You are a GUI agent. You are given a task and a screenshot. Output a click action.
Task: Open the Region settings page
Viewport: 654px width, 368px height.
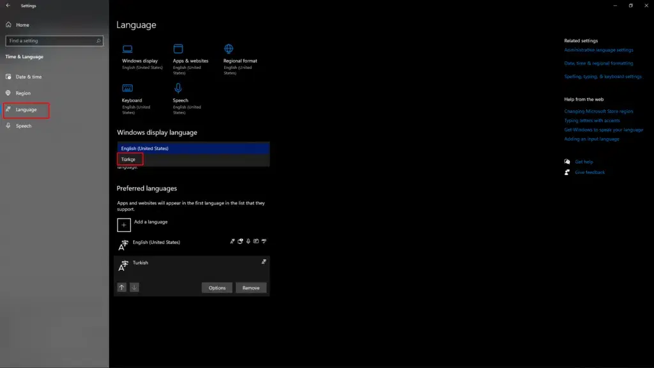tap(23, 93)
